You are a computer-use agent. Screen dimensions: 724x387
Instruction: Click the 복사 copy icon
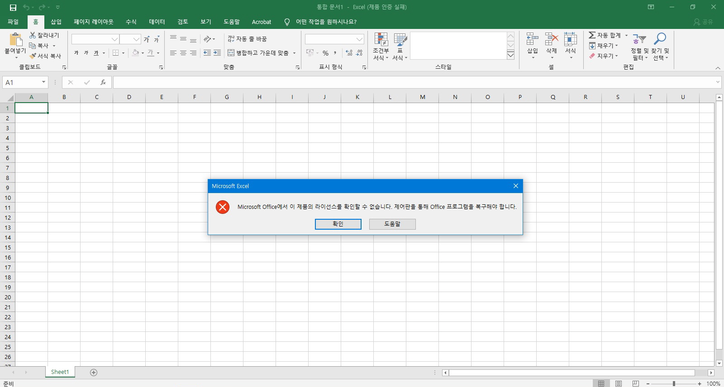tap(33, 45)
